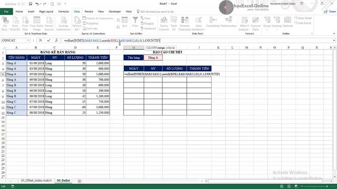The image size is (337, 189).
Task: Click Insert Function fx button
Action: coord(56,40)
